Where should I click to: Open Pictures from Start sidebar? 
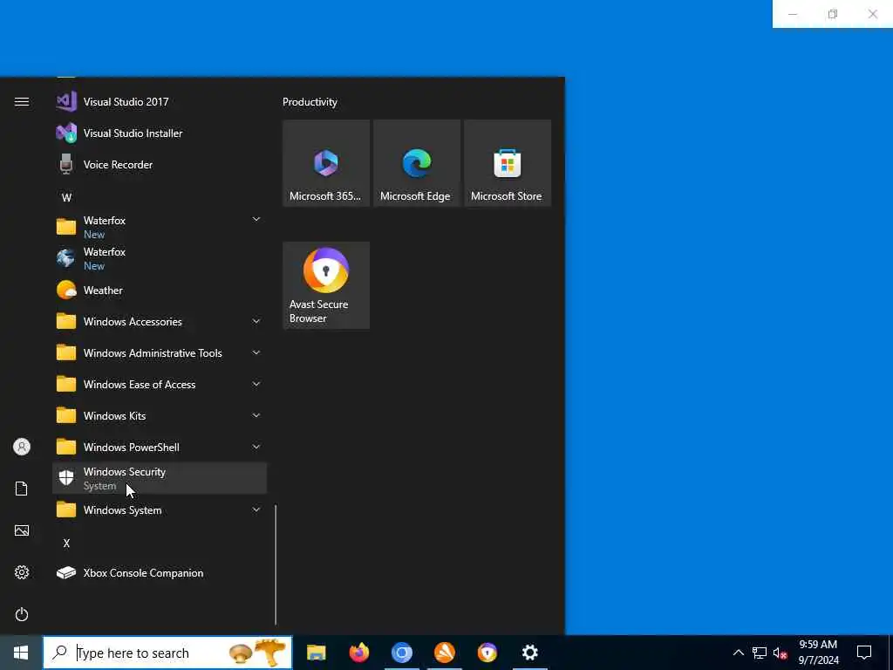click(x=22, y=530)
